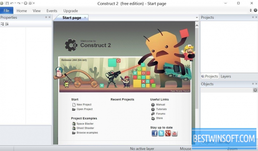Switch to the Events ribbon tab
258x151 pixels.
tap(52, 11)
